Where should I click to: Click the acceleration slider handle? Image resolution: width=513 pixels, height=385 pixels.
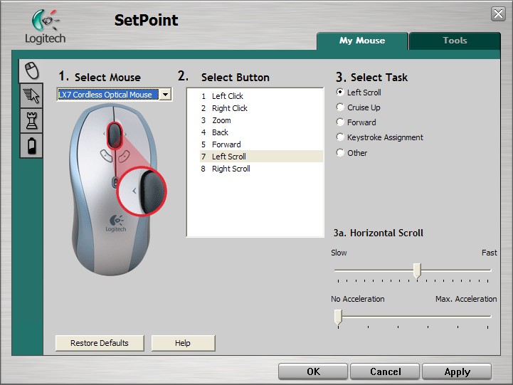(338, 316)
